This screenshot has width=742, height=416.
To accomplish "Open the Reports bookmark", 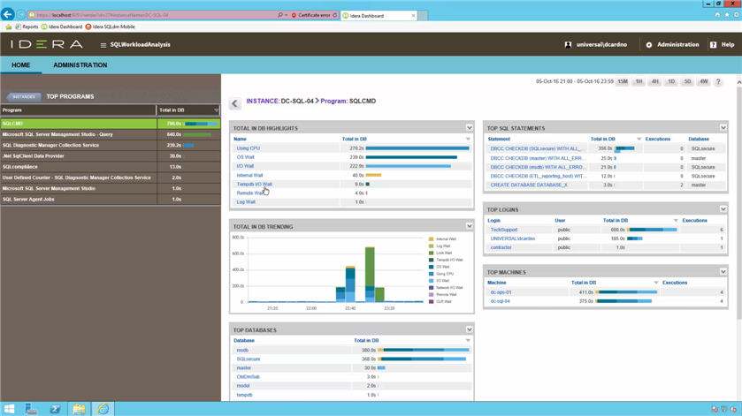I will tap(27, 27).
